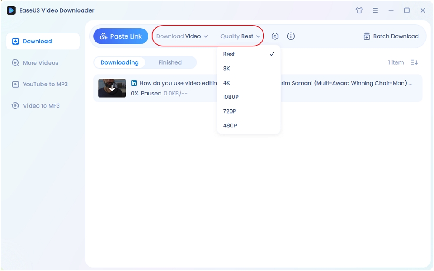Open settings hexagon gear icon

275,36
